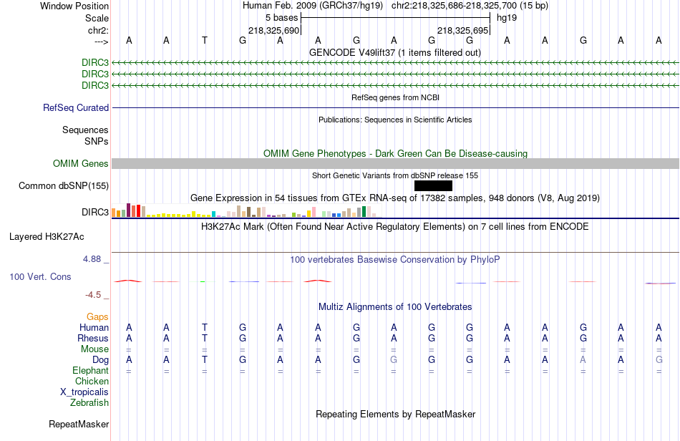
Task: Click the -4.5 PhyloP lower scale value
Action: (93, 295)
